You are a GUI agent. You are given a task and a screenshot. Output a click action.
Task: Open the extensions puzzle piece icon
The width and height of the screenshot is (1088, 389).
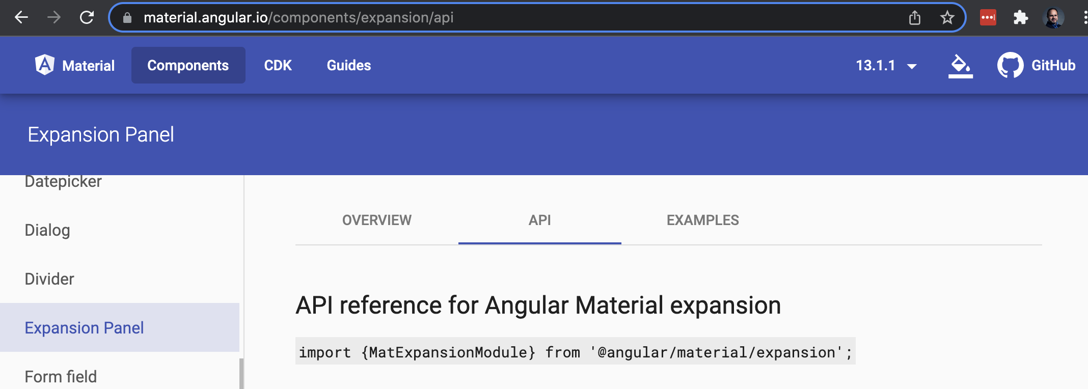[1020, 18]
